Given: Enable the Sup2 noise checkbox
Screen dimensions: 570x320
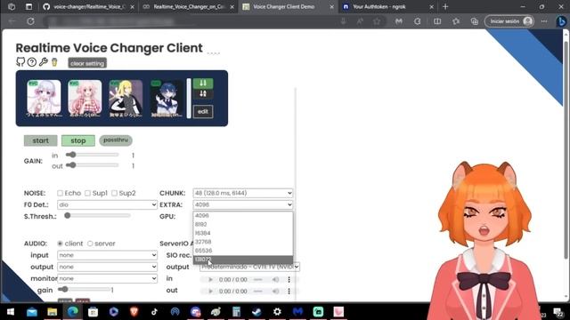Looking at the screenshot, I should coord(115,193).
